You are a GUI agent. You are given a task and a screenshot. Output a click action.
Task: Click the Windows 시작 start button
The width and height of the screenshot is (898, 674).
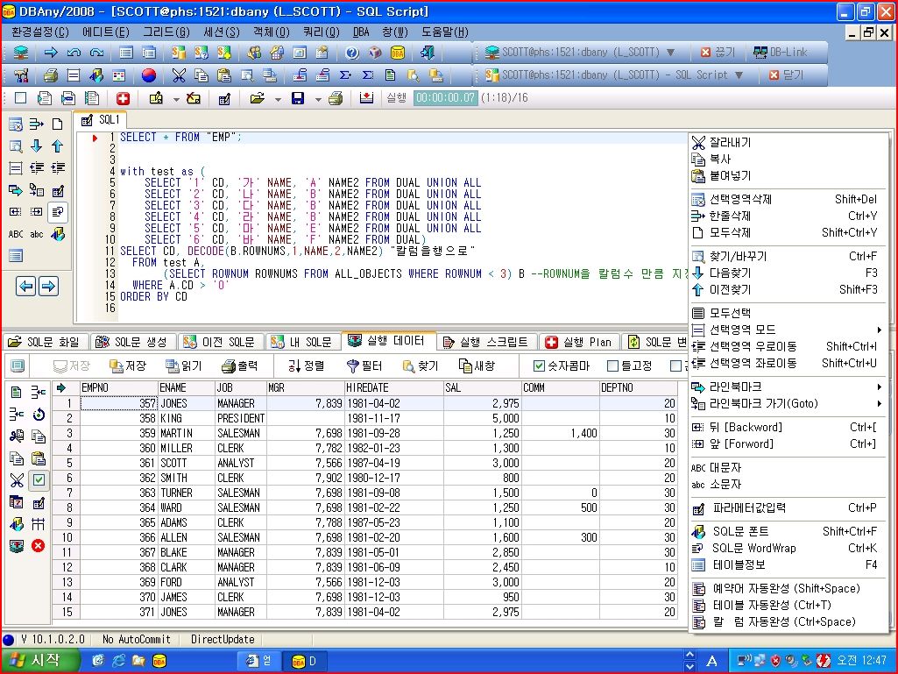(40, 660)
